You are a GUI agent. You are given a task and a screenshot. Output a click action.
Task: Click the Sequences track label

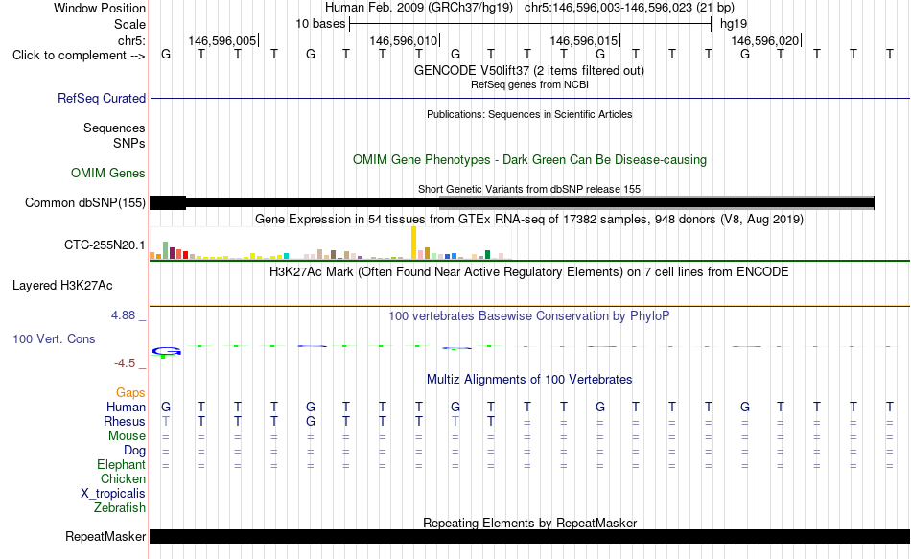click(114, 128)
